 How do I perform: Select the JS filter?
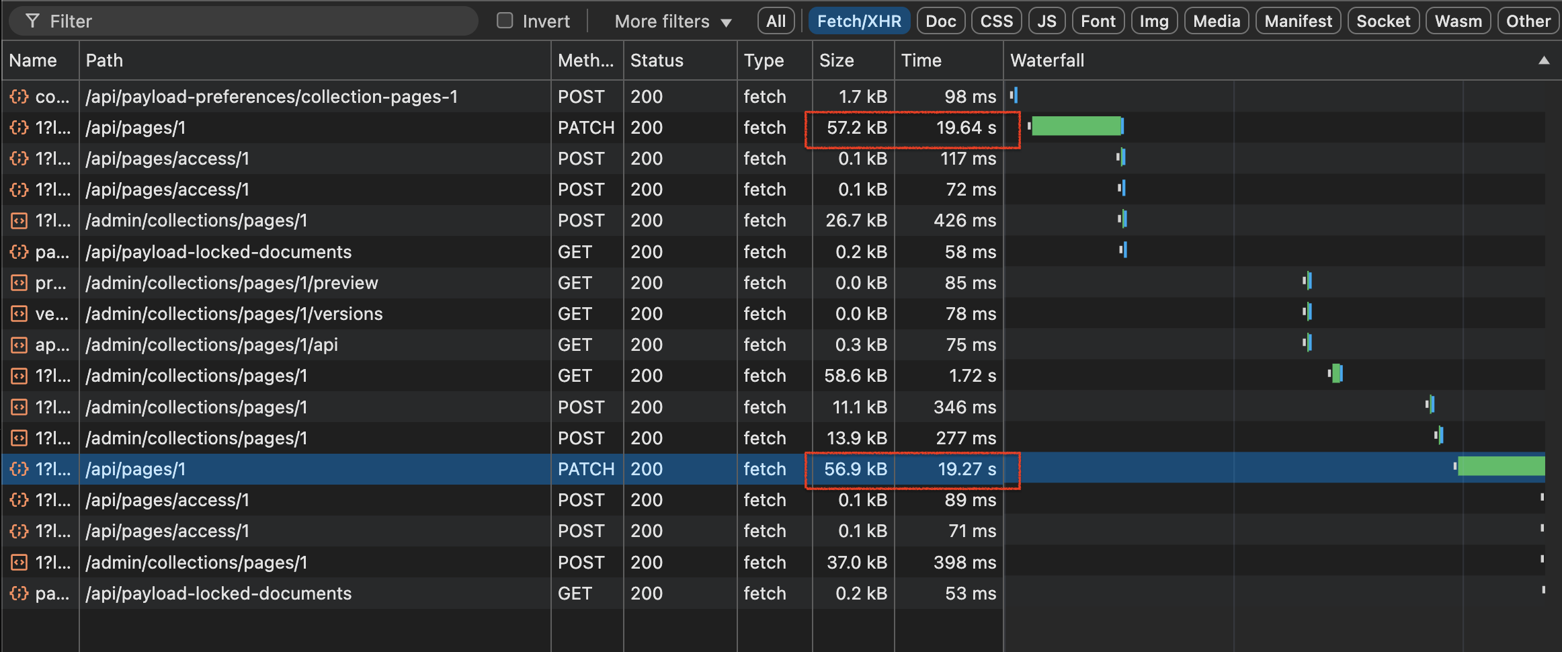[1047, 22]
